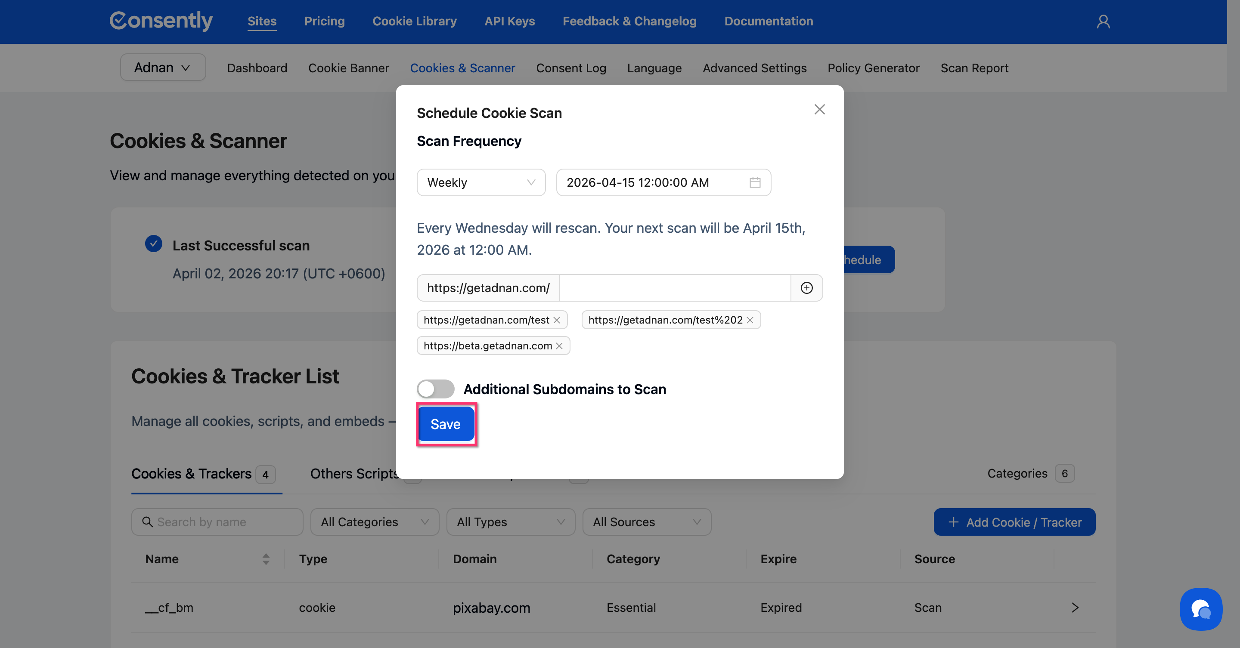This screenshot has height=648, width=1240.
Task: Remove the beta.getadnan.com URL tag
Action: point(559,346)
